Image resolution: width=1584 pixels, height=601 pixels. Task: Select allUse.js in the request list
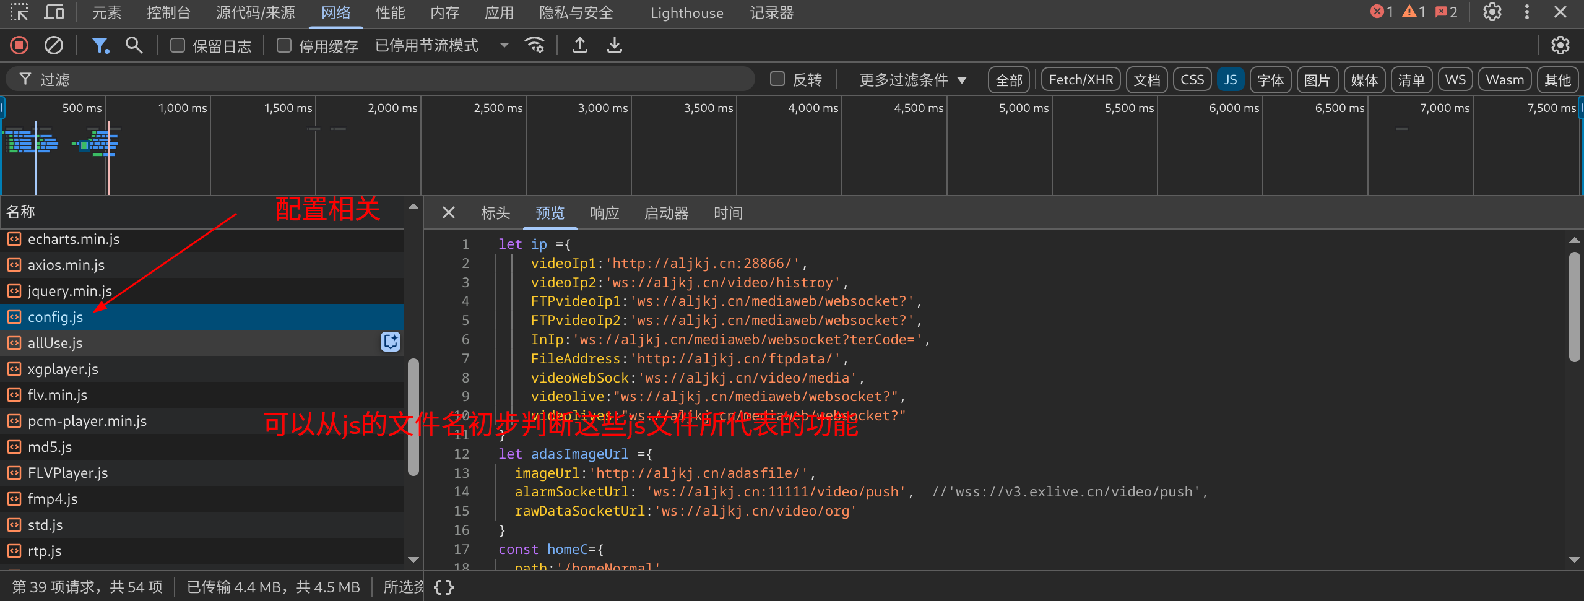pyautogui.click(x=55, y=343)
